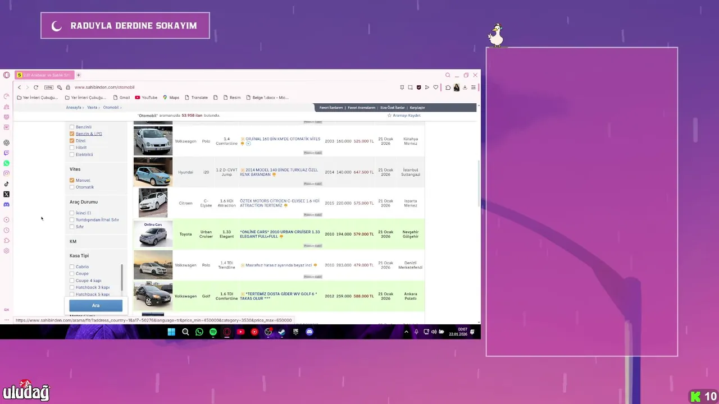
Task: Click Aramayı Kaydet save-search link
Action: [404, 116]
